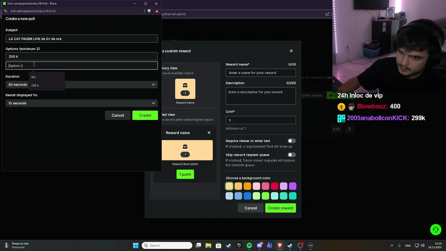Open Discord from the taskbar

tap(259, 245)
